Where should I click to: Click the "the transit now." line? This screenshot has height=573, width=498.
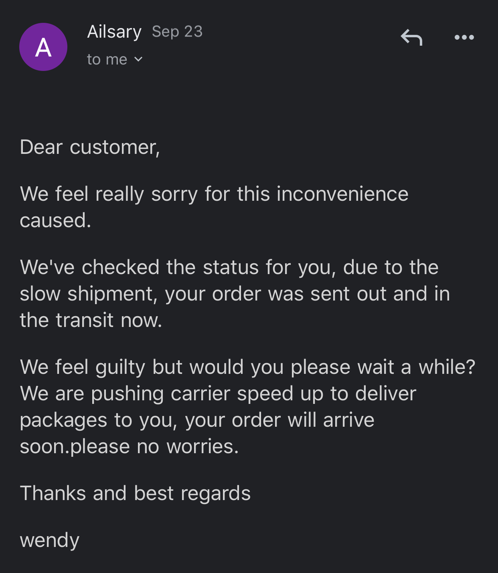(91, 320)
